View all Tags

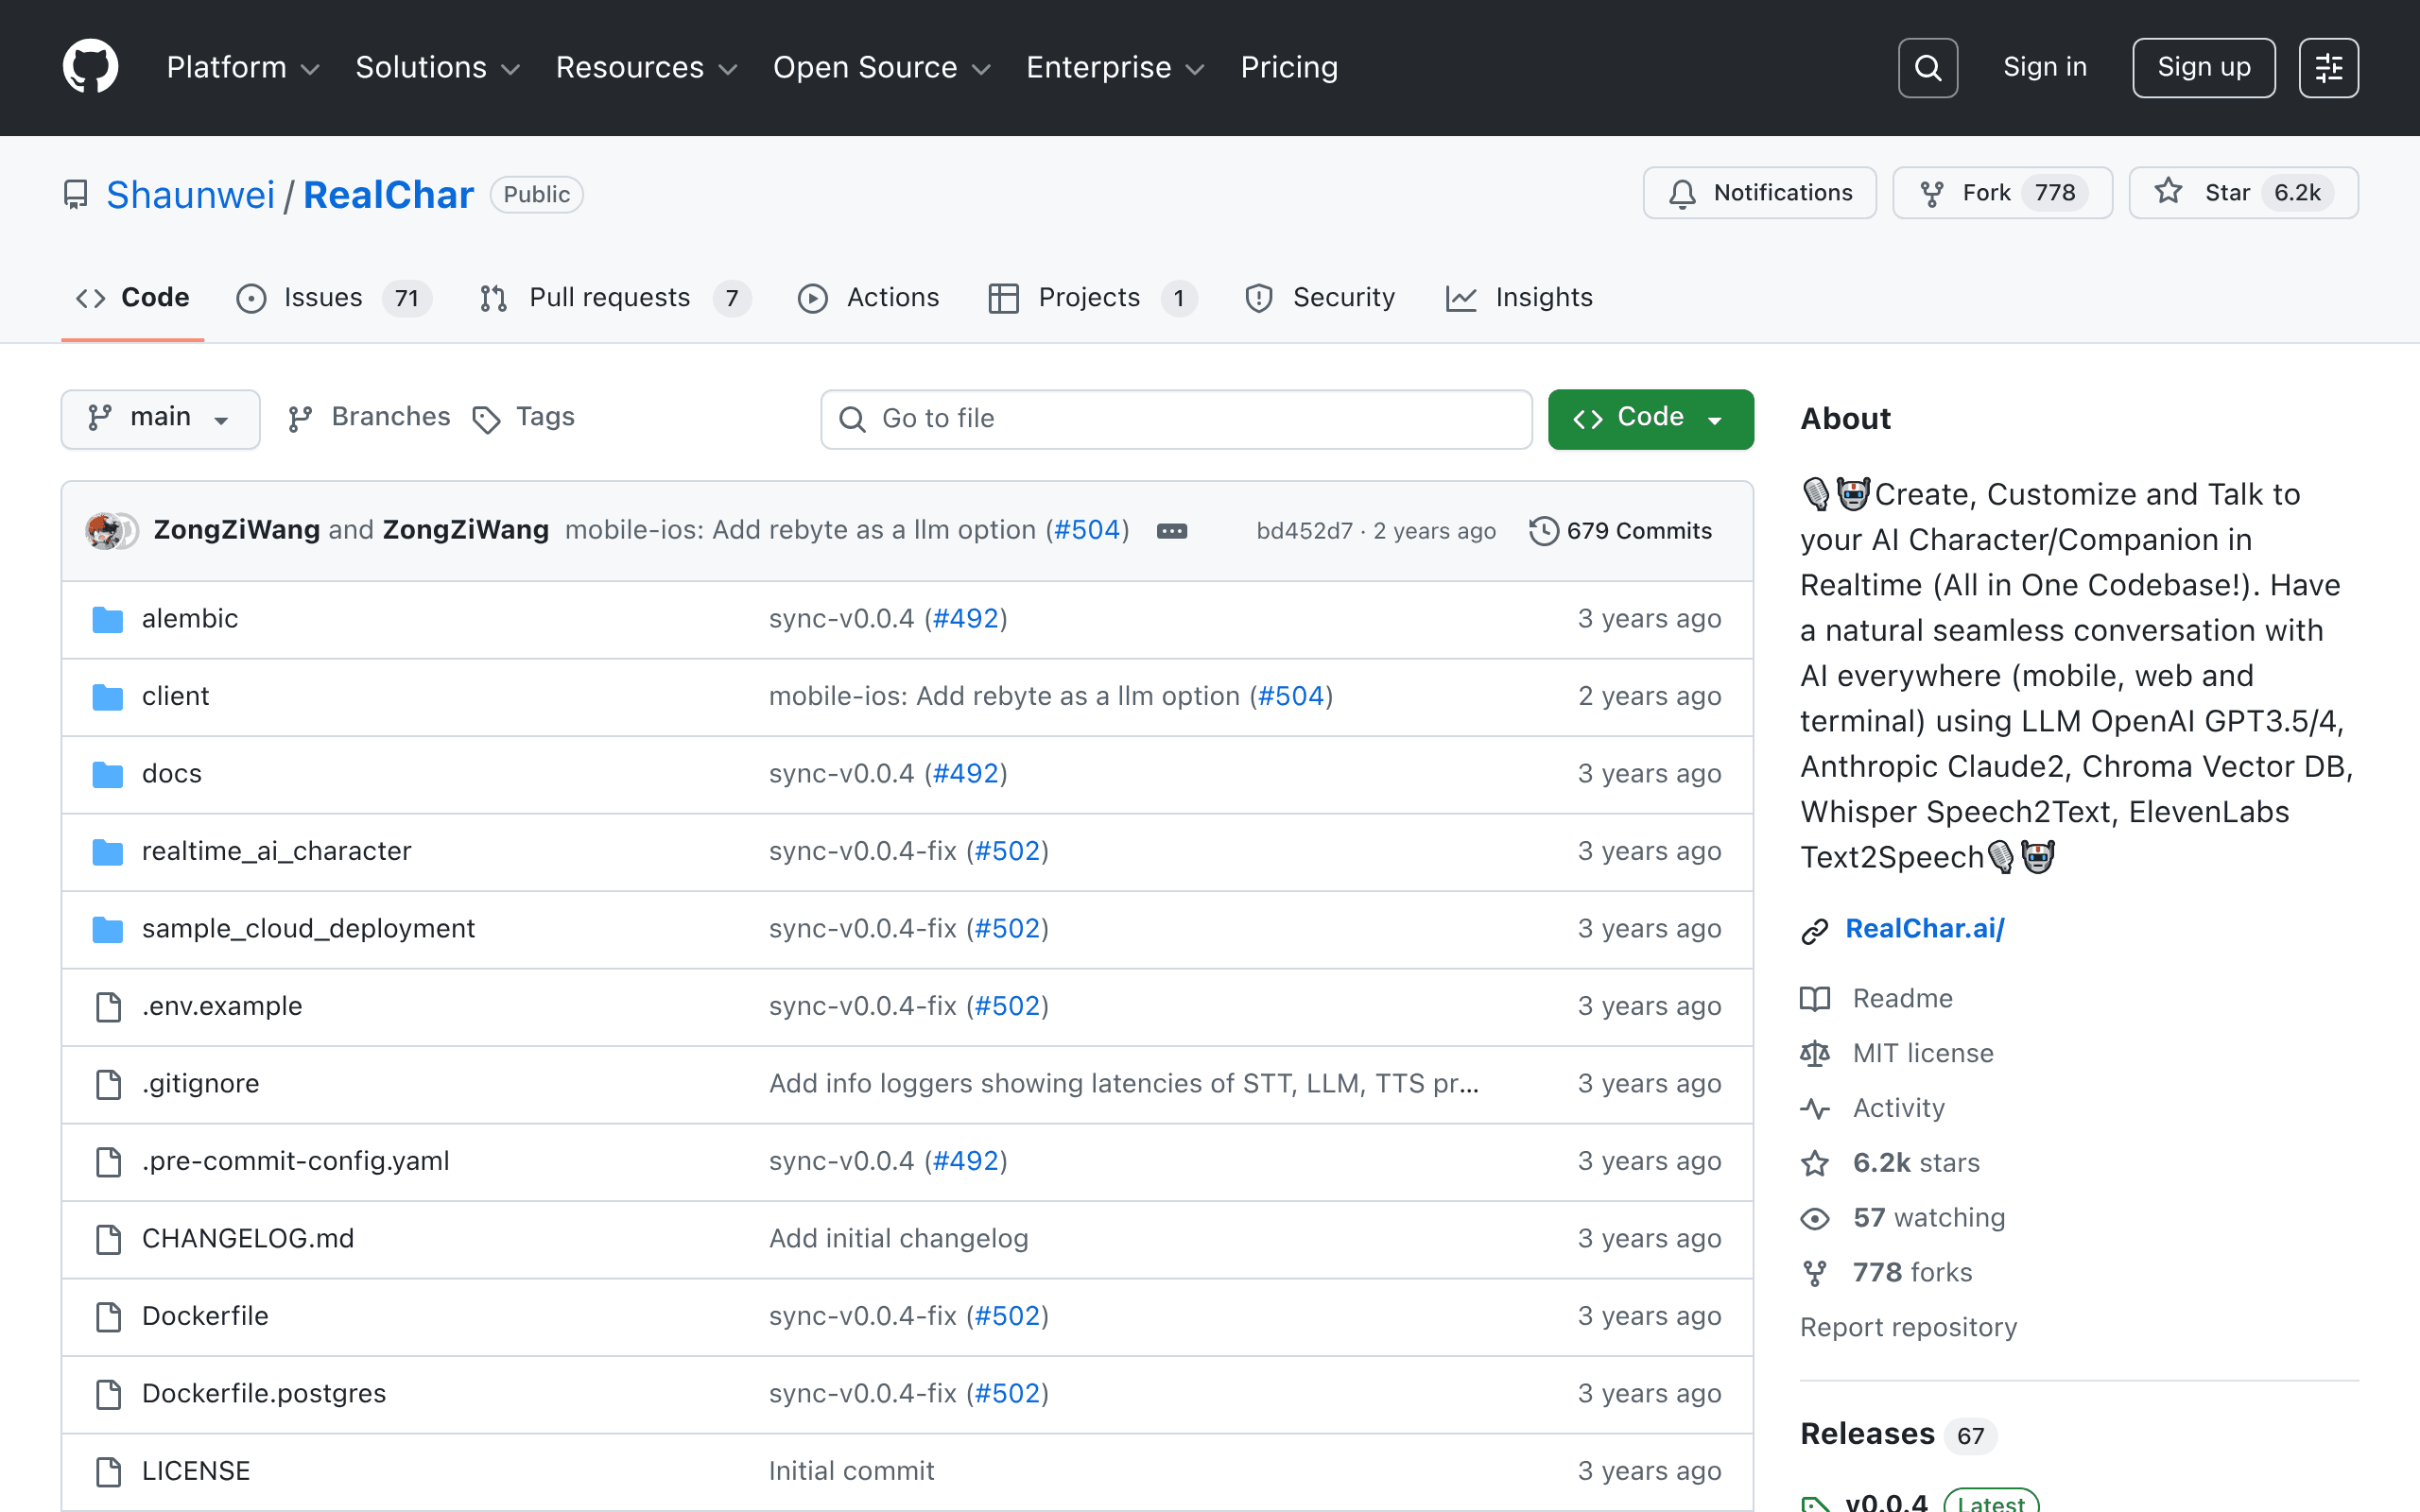click(x=523, y=417)
